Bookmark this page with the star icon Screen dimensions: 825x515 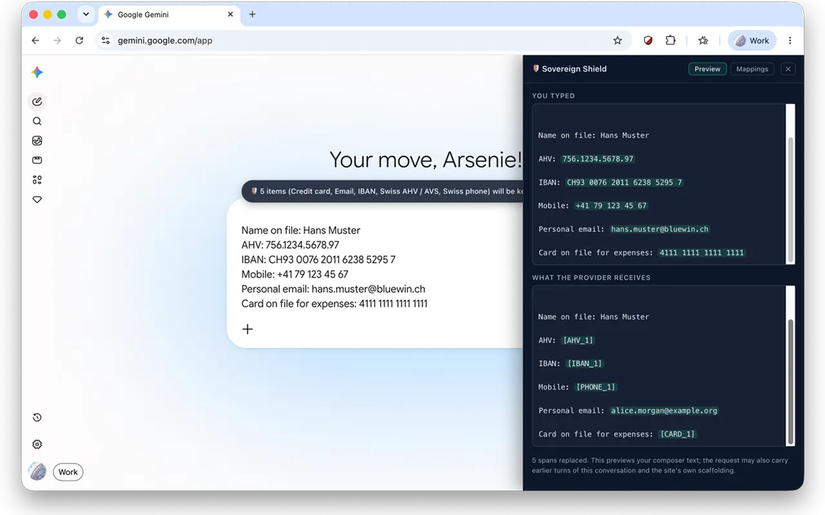tap(617, 41)
